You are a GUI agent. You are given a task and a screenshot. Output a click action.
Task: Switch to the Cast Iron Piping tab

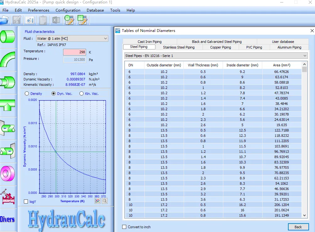coord(150,41)
